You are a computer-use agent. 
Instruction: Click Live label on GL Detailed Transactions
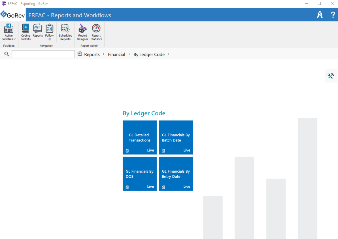pyautogui.click(x=150, y=150)
